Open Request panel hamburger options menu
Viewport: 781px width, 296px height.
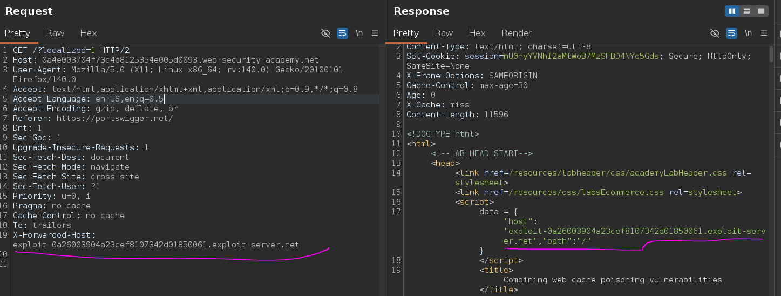pos(375,33)
